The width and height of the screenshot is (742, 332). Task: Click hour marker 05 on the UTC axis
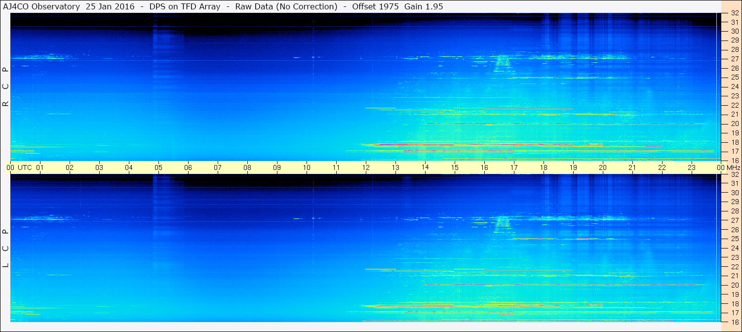tap(158, 167)
